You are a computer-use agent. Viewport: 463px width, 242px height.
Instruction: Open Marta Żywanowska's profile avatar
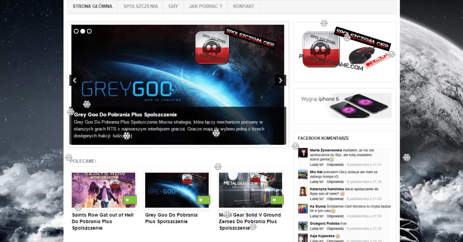[x=303, y=153]
